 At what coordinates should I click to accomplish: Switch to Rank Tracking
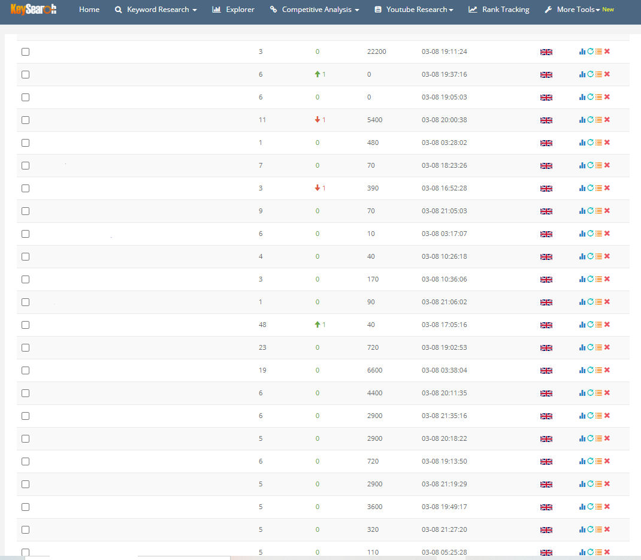[x=499, y=10]
